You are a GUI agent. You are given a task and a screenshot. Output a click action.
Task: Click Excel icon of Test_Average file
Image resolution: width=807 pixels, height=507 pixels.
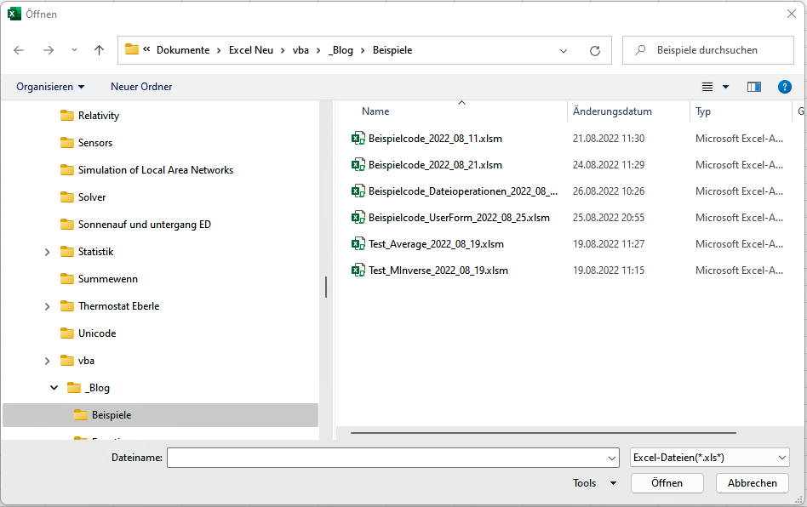pyautogui.click(x=358, y=244)
